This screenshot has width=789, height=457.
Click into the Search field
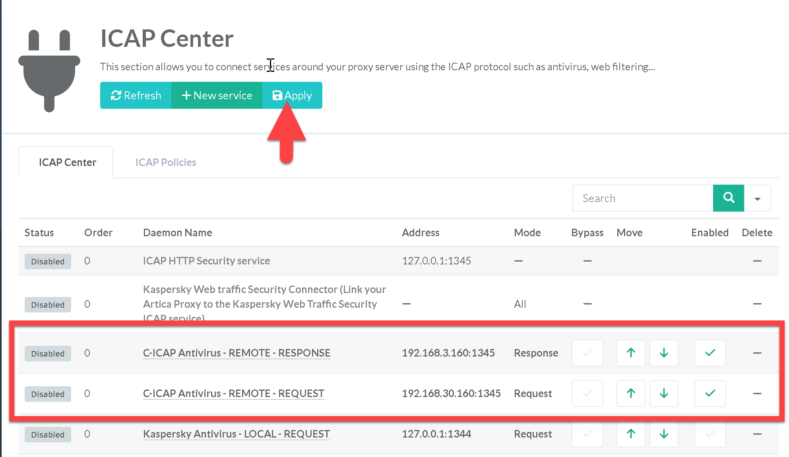(x=642, y=198)
